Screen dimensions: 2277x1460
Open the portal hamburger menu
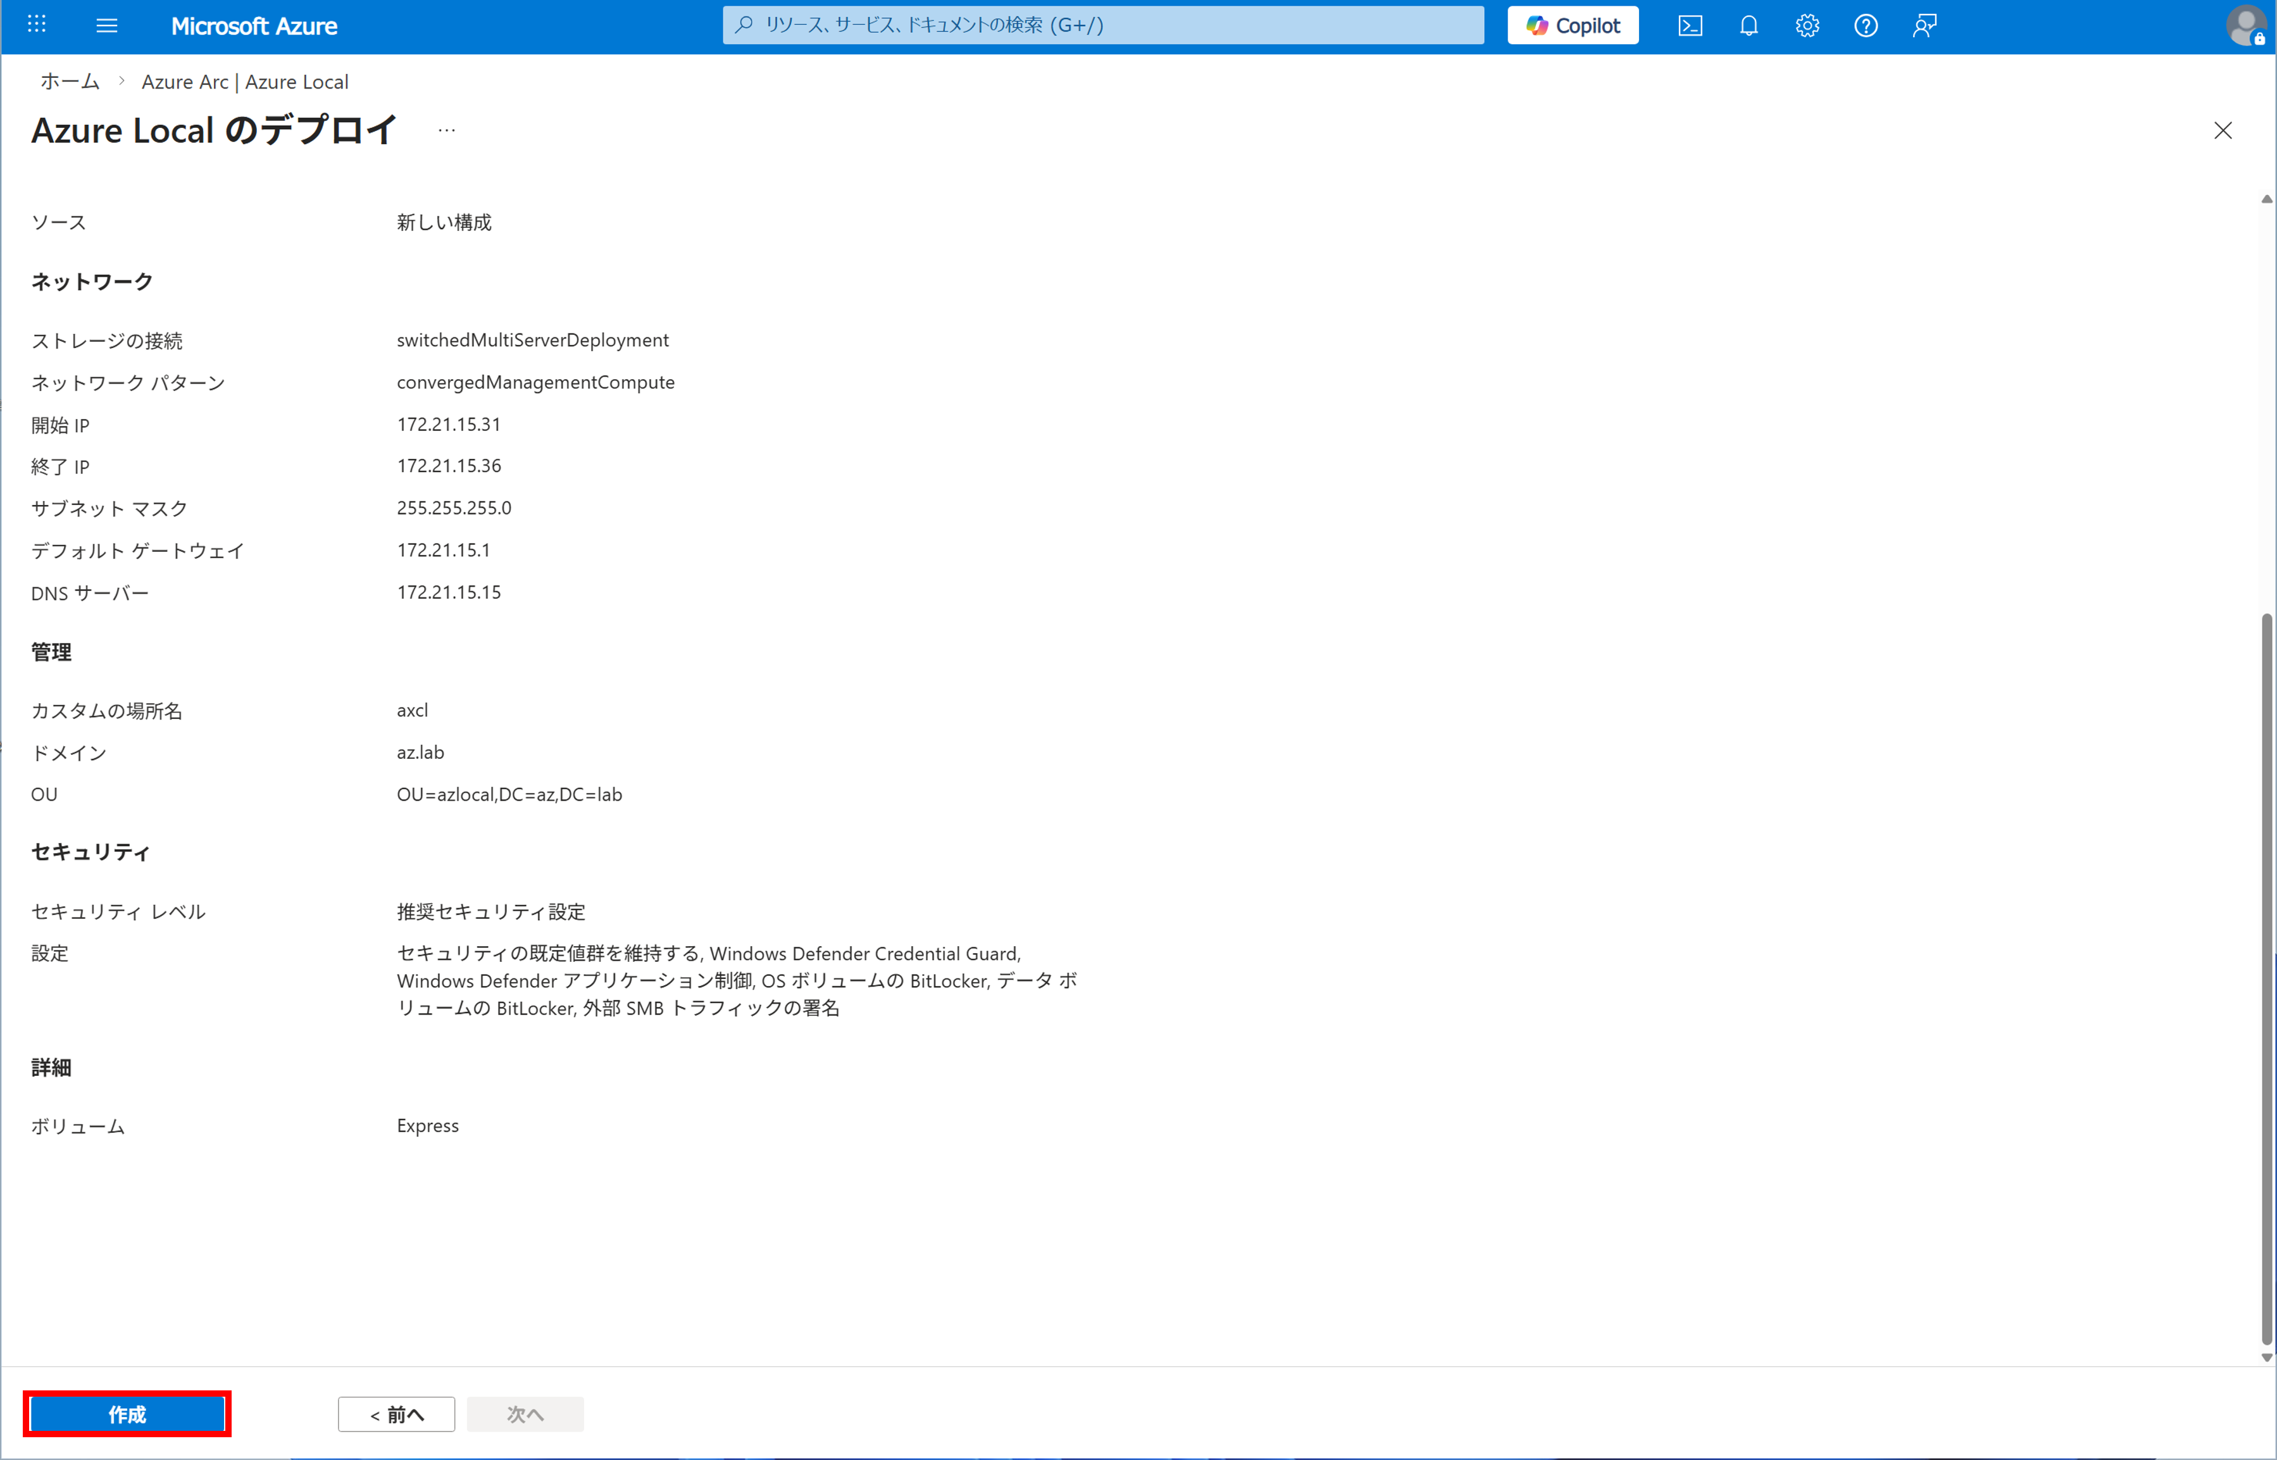point(107,25)
